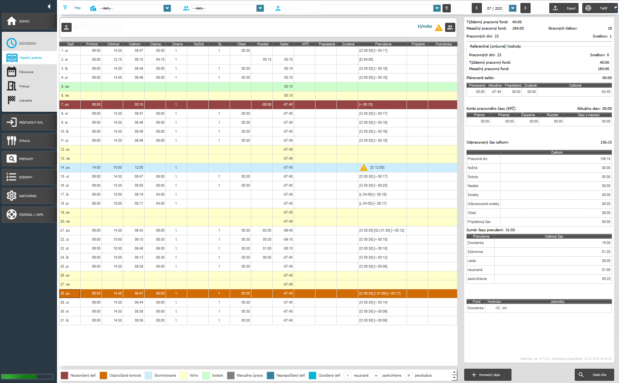Click the Výroba warning triangle icon

[438, 28]
